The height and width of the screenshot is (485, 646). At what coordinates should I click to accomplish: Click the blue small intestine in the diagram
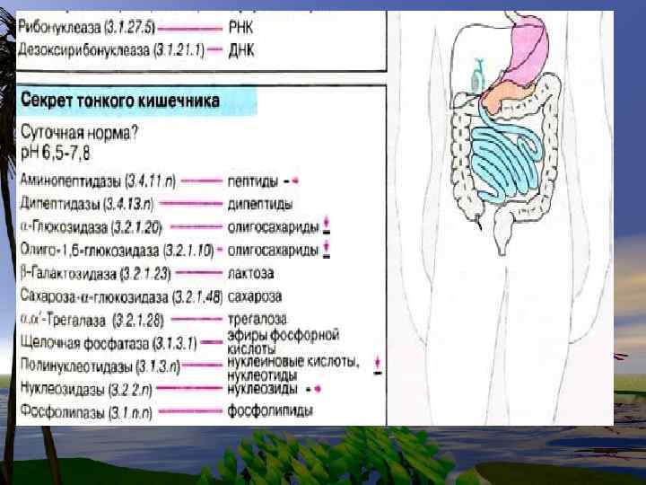pyautogui.click(x=506, y=162)
